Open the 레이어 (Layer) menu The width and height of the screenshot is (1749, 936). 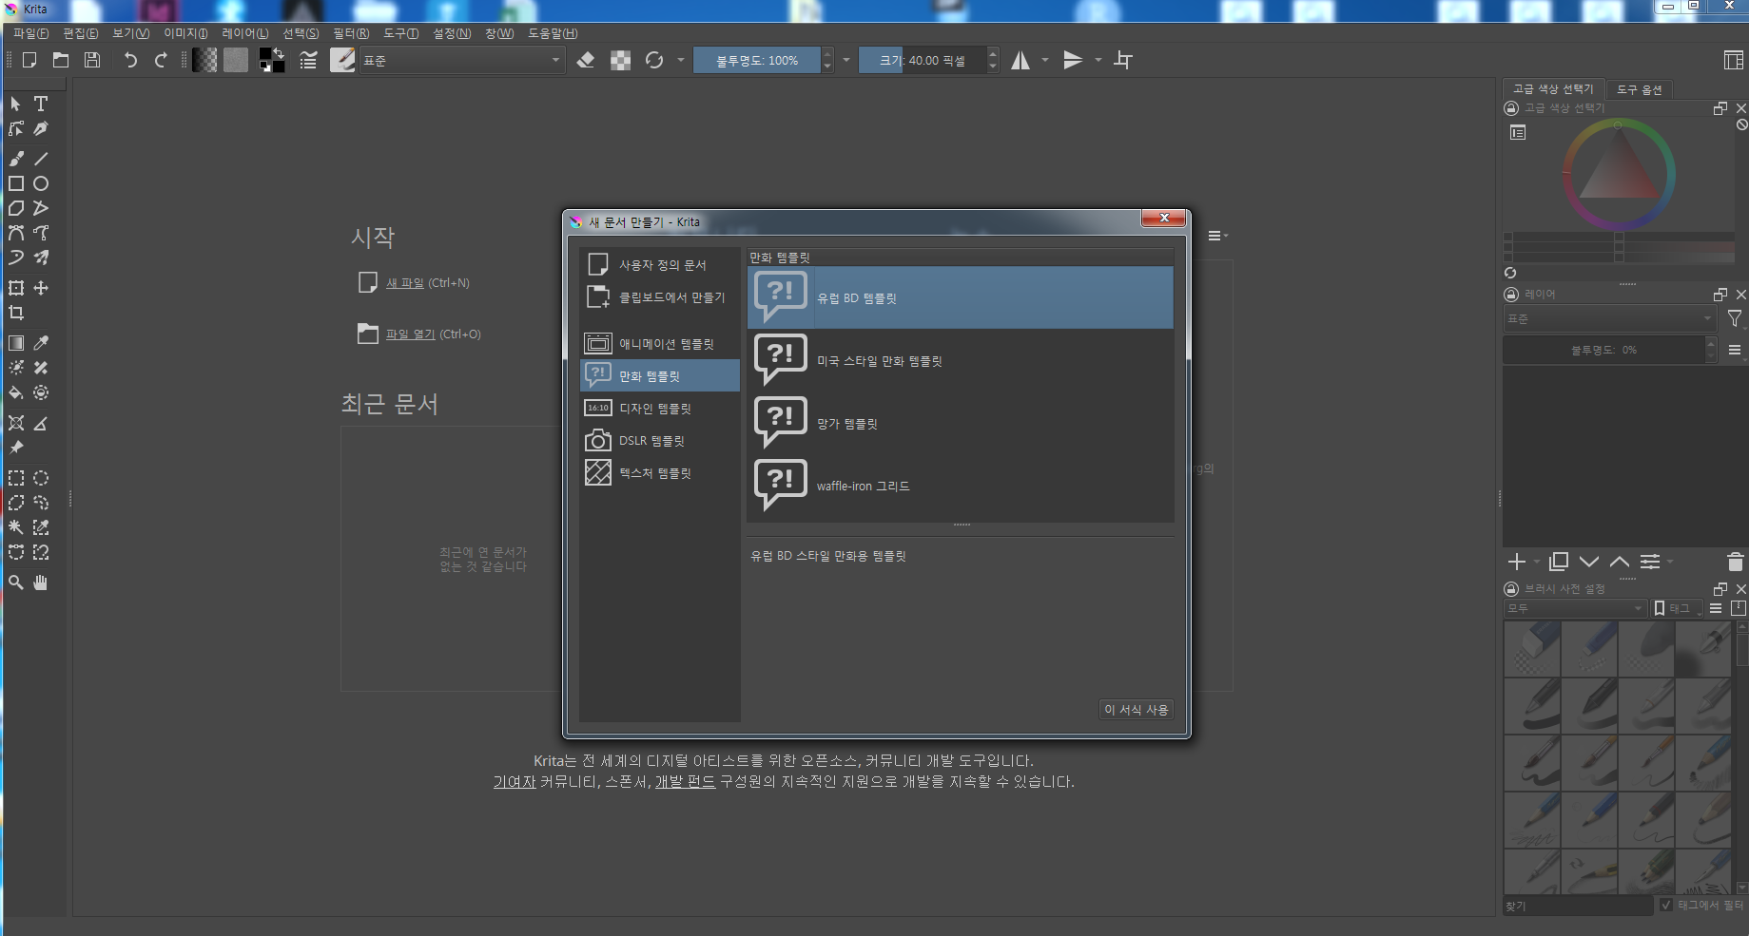click(245, 33)
